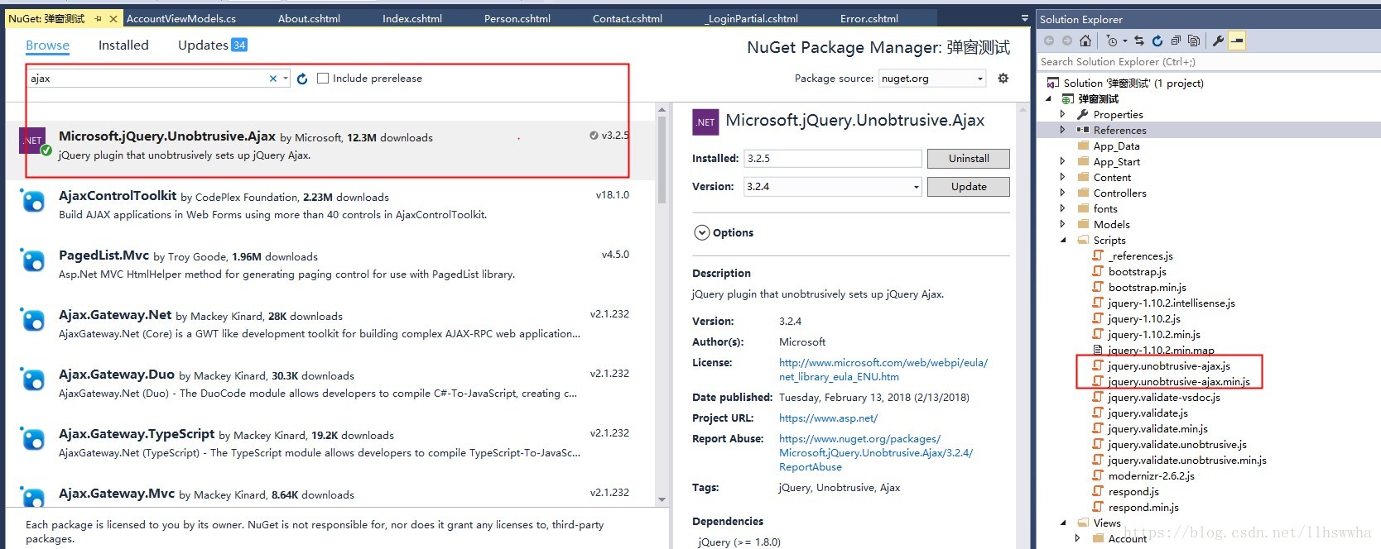The height and width of the screenshot is (549, 1381).
Task: Pin the NuGet document tab
Action: coord(98,18)
